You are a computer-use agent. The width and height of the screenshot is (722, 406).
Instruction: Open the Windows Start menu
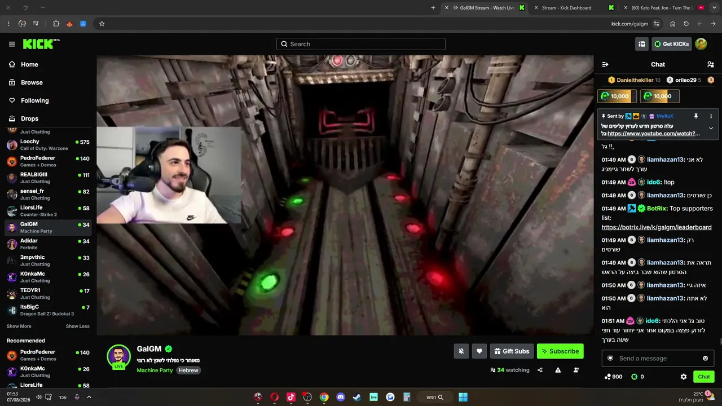pyautogui.click(x=463, y=397)
